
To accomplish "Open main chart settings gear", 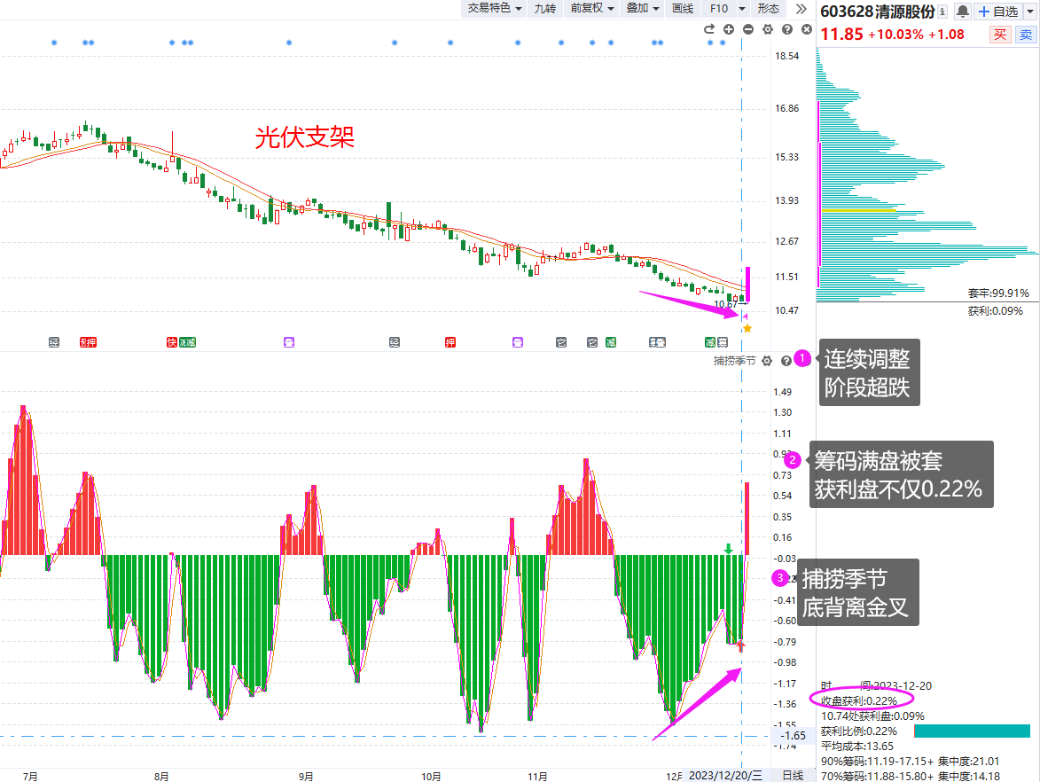I will pyautogui.click(x=768, y=29).
